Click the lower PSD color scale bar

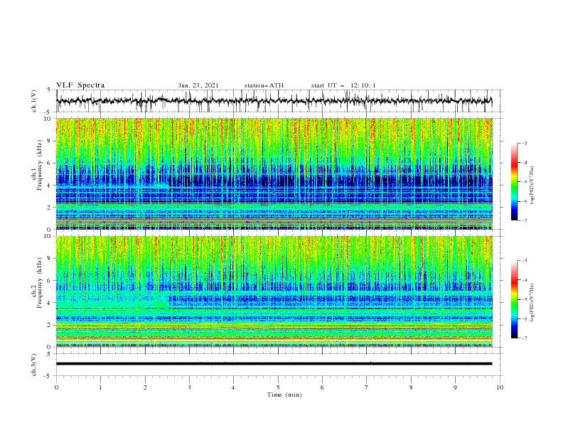tap(515, 299)
